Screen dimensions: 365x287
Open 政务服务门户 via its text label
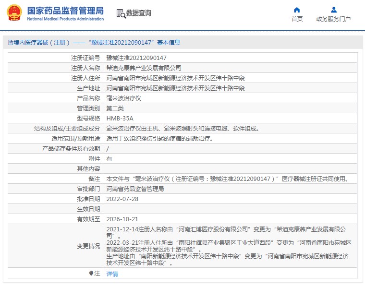coord(333,19)
